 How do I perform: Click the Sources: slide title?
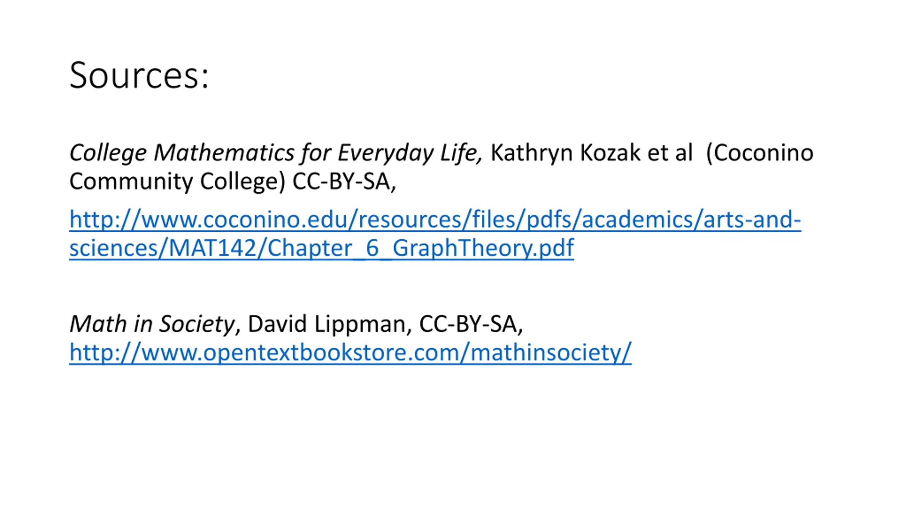pos(139,75)
